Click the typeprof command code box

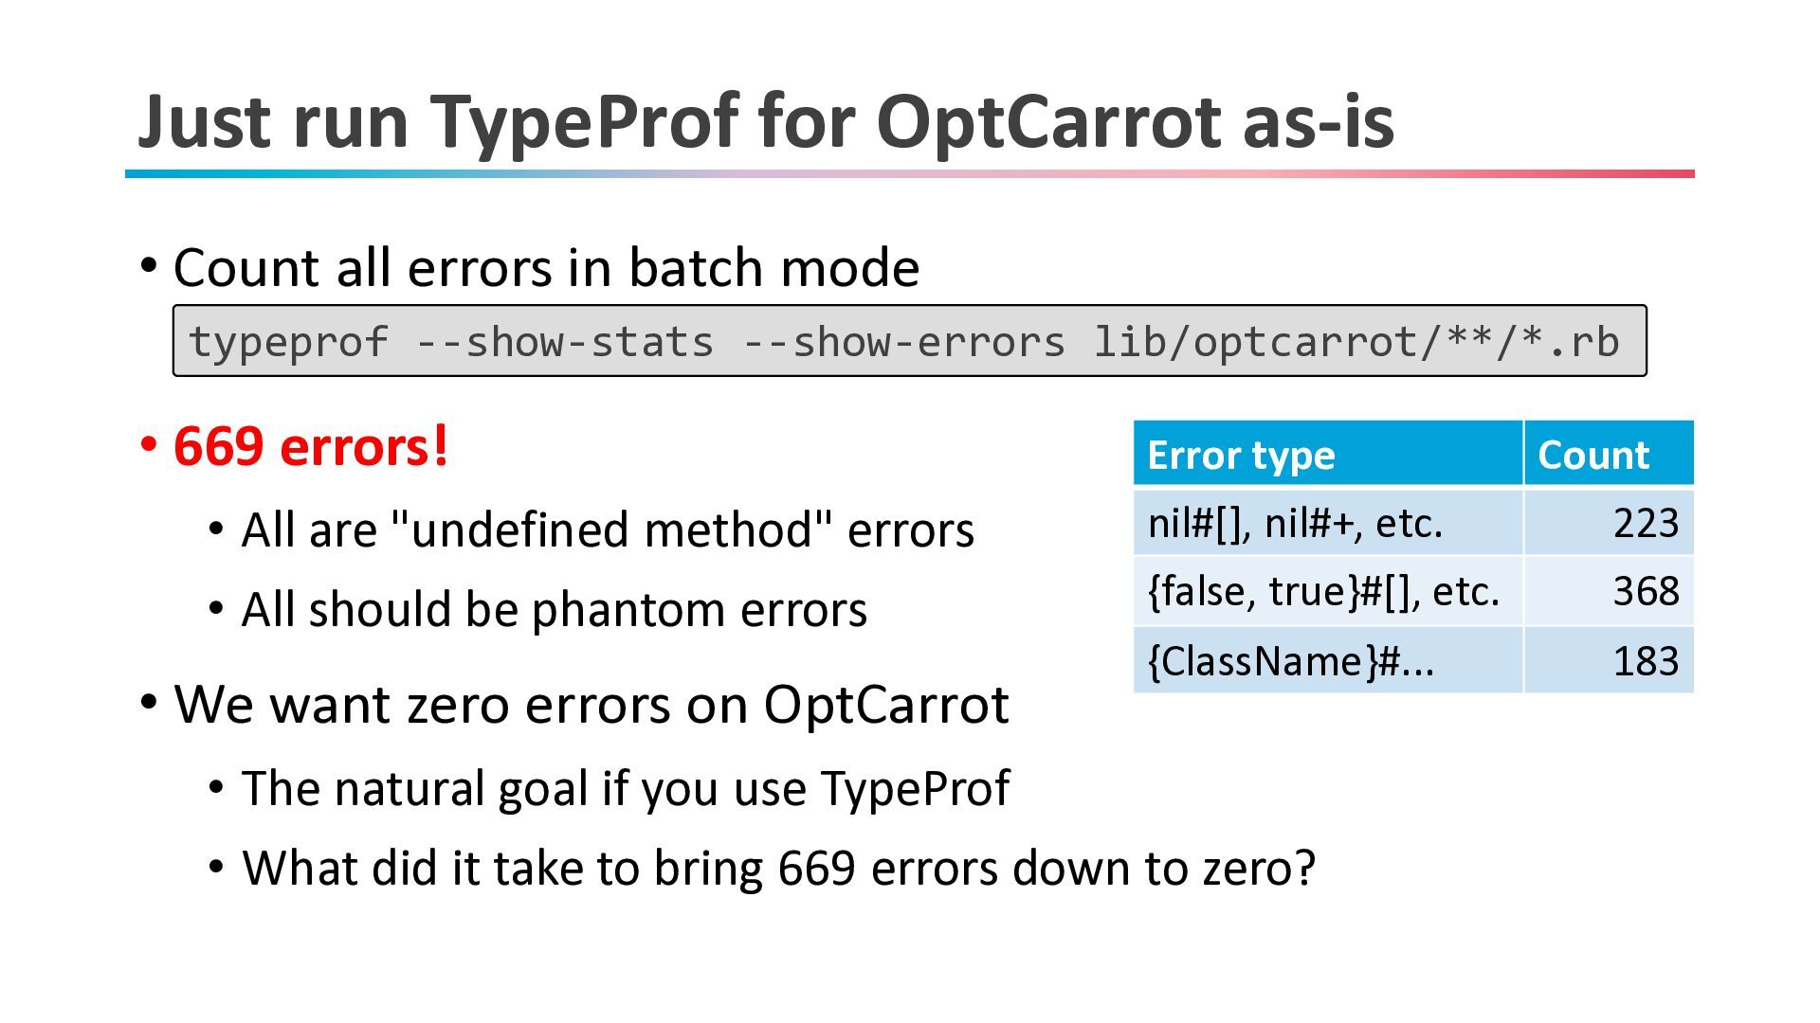[909, 341]
